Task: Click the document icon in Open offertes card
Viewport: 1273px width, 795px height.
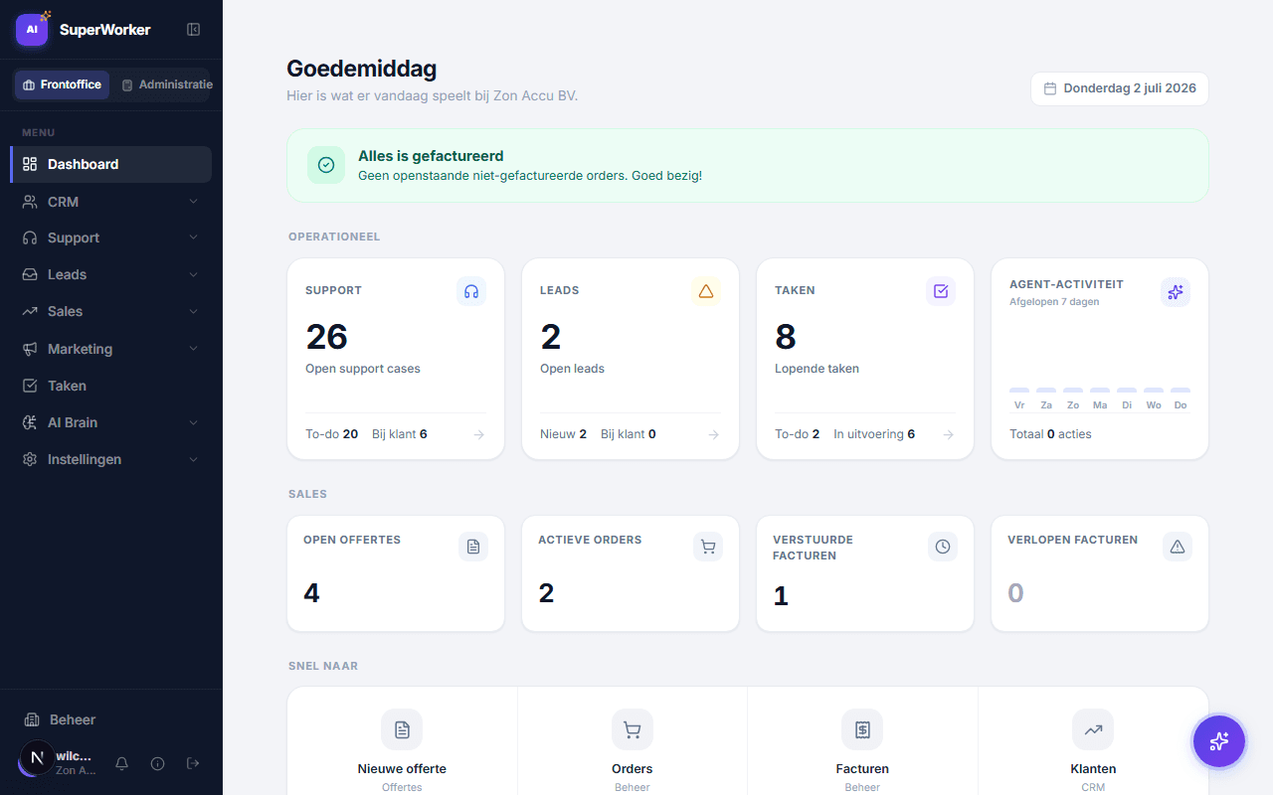Action: click(x=473, y=547)
